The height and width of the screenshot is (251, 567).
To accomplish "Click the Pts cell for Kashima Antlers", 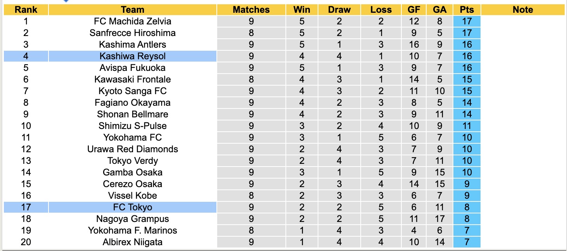I will click(x=467, y=45).
